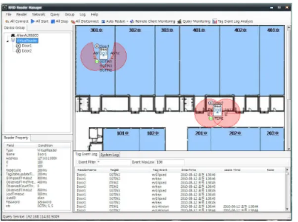
Task: Collapse the VirtualReader tree node arrow
Action: click(x=7, y=41)
